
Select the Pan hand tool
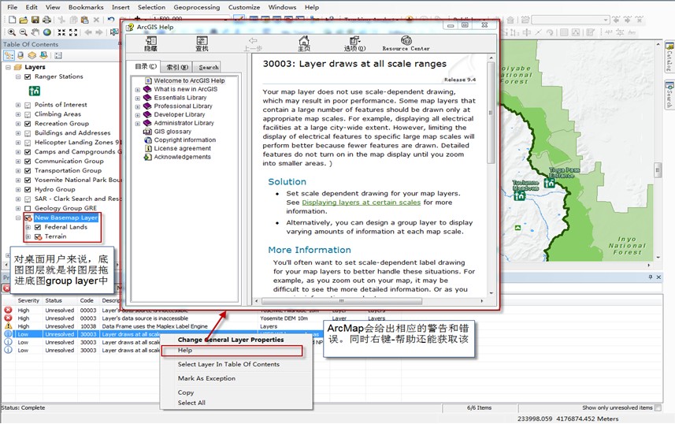pos(35,32)
